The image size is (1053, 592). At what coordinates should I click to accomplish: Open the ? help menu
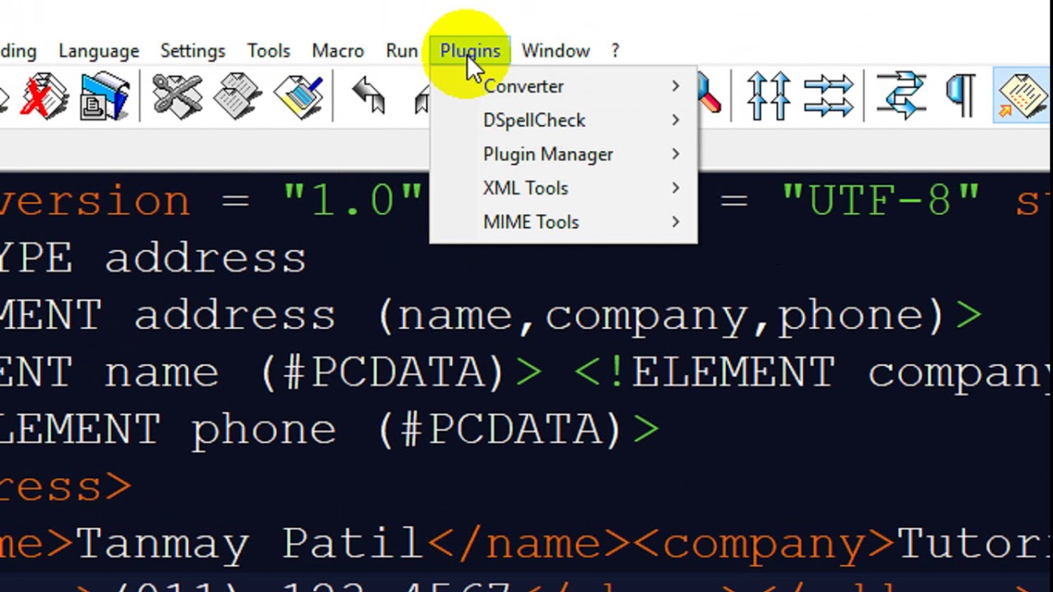[x=615, y=51]
